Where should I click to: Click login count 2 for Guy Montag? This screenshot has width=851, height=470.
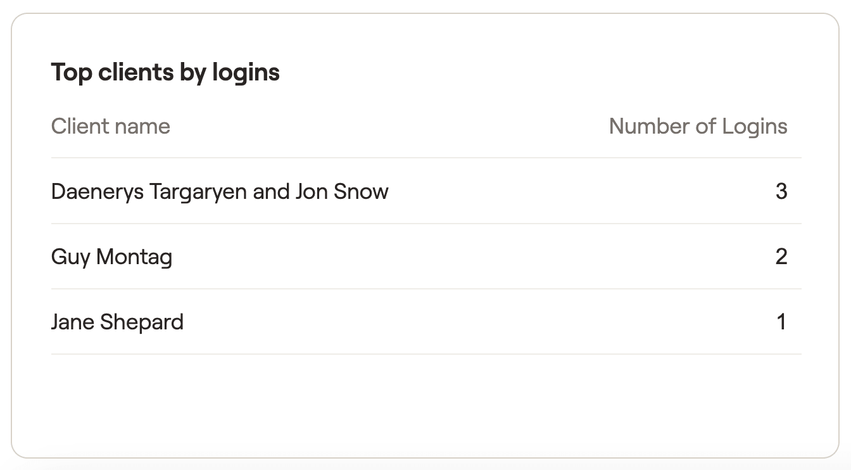pos(781,257)
